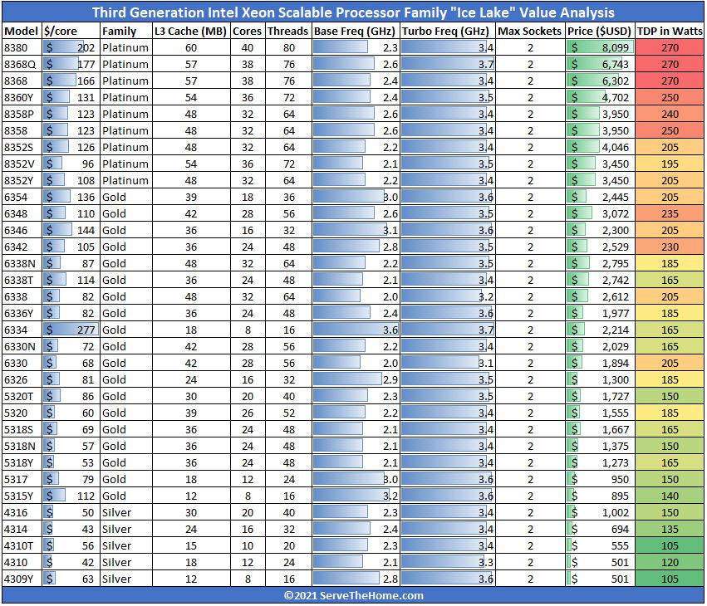Click the 1,555 price cell
Image resolution: width=707 pixels, height=606 pixels.
point(600,413)
